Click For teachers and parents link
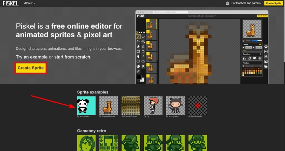285x151 pixels. coord(246,3)
